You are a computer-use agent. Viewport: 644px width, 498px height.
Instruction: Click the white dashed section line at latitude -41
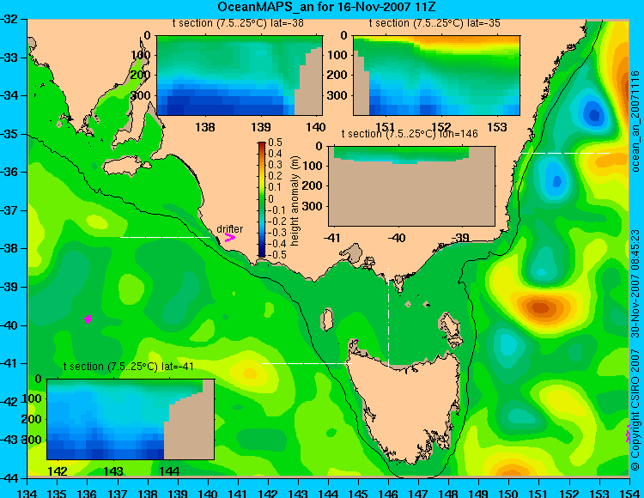click(307, 363)
